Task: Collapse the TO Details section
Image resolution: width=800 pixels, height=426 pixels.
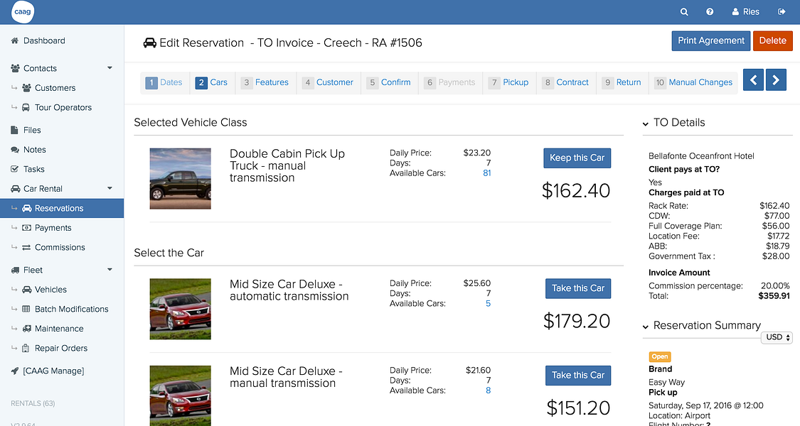Action: coord(646,122)
